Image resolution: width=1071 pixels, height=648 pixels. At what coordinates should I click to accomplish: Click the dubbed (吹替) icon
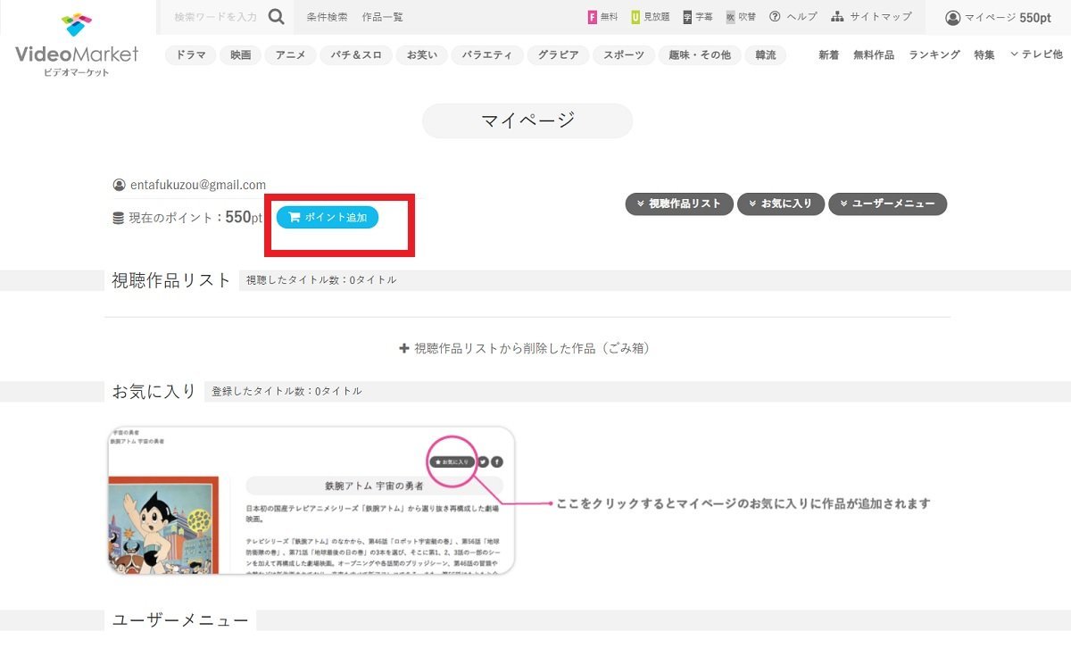click(x=730, y=17)
